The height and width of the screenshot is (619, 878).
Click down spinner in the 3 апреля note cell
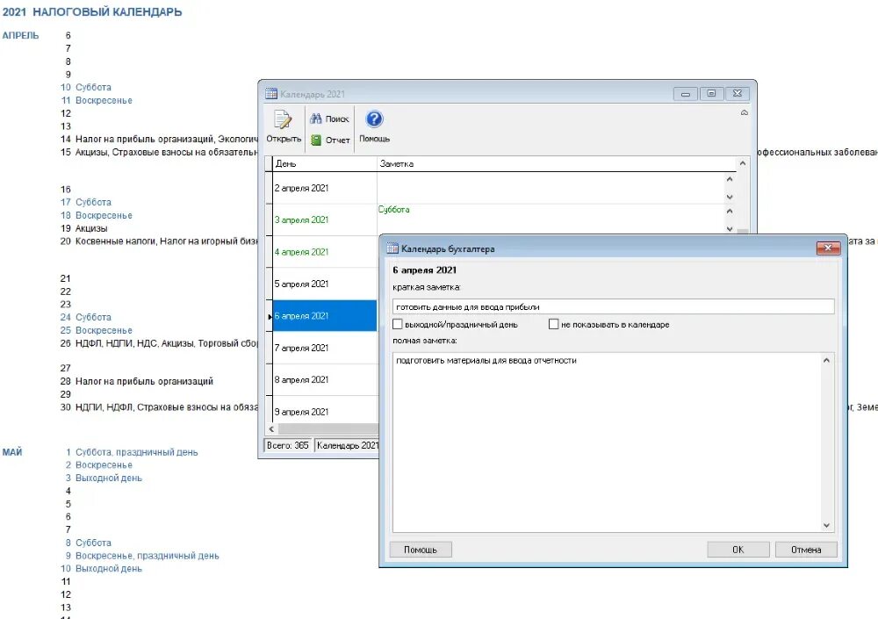point(730,228)
